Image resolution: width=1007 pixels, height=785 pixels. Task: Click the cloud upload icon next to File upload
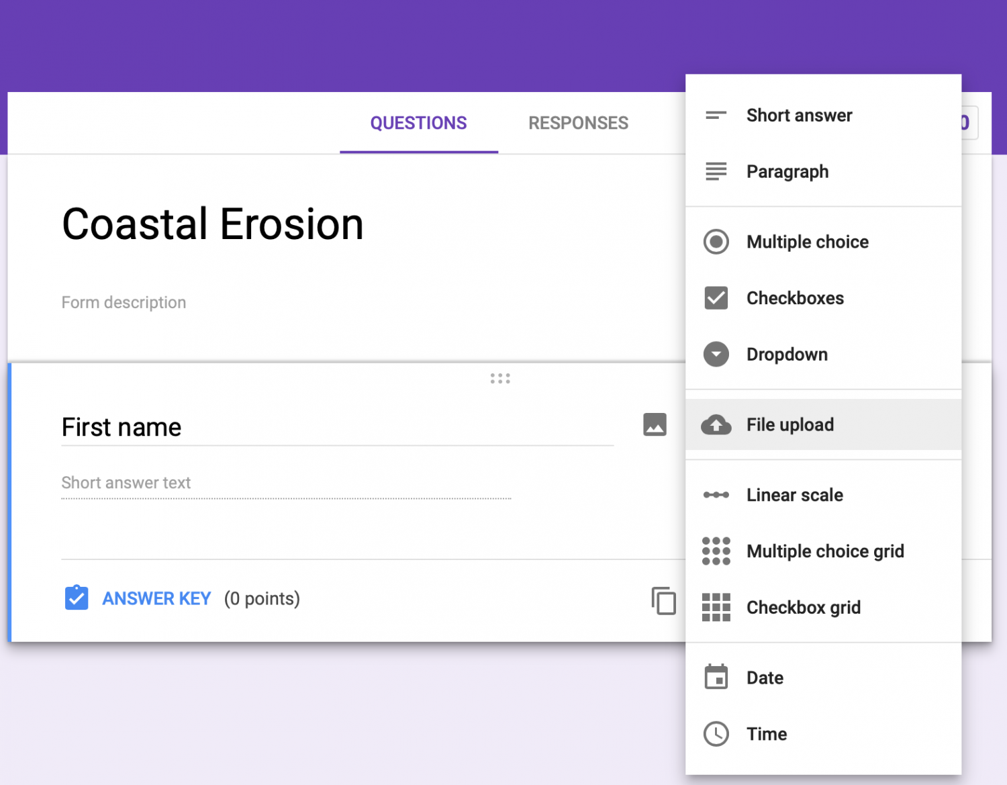[716, 424]
